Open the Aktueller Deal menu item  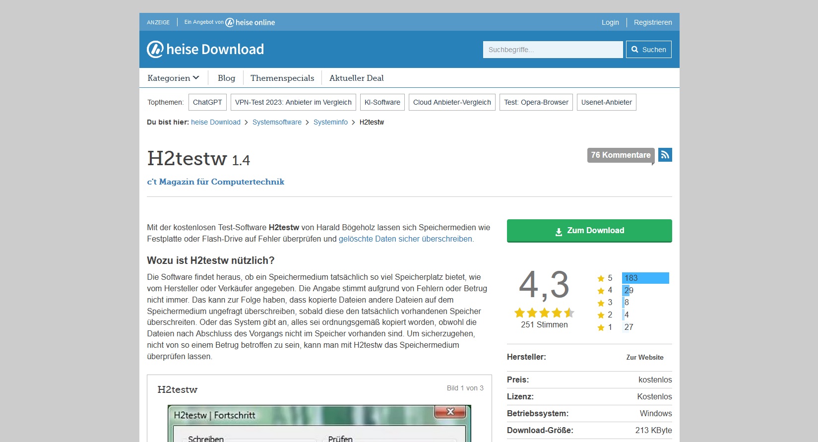pyautogui.click(x=357, y=78)
